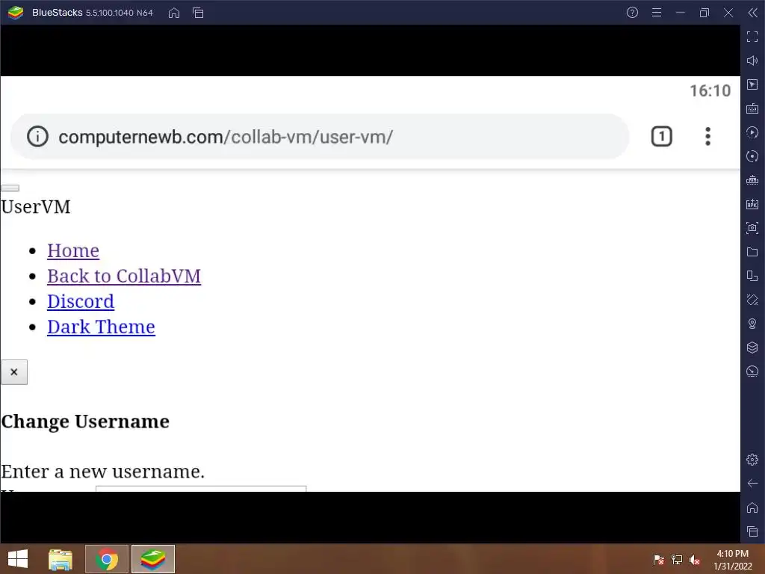Click the 'Change Username' heading
Image resolution: width=765 pixels, height=574 pixels.
point(85,422)
